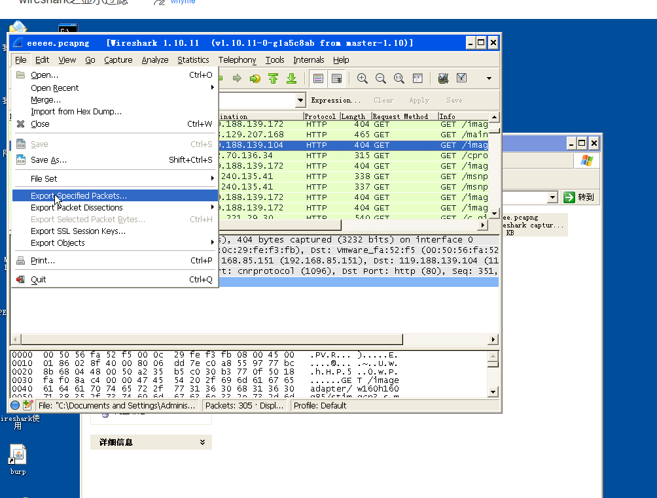
Task: Choose Export Specified Packets...
Action: pyautogui.click(x=115, y=195)
